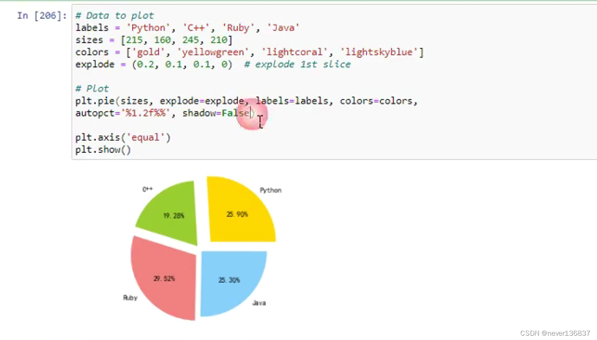Click the 'Java' pie label
The width and height of the screenshot is (597, 340).
pos(259,303)
